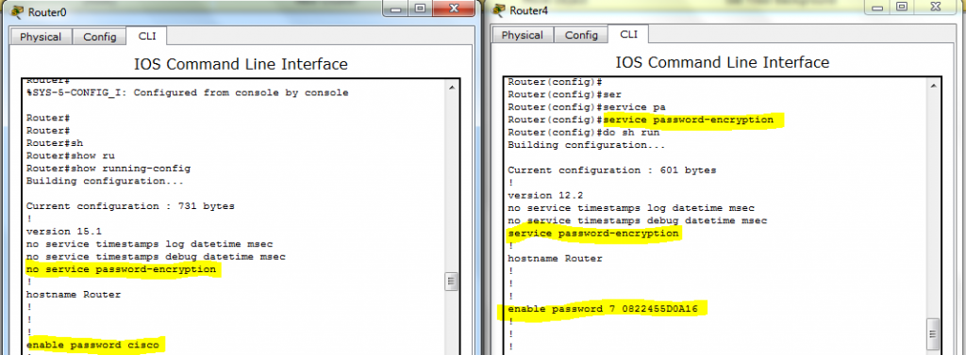Screen dimensions: 966x355
Task: Switch to Config tab in Router4 window
Action: tap(581, 35)
